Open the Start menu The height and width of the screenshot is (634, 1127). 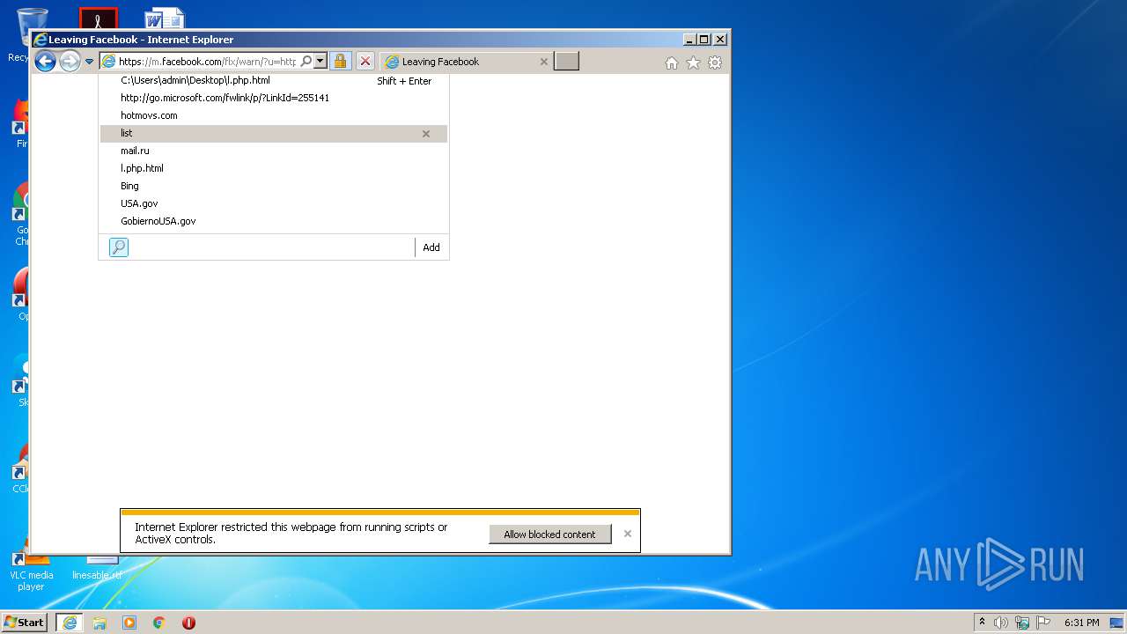[x=25, y=623]
